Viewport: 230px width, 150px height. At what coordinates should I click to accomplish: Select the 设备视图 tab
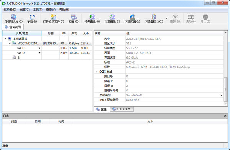(x=13, y=27)
